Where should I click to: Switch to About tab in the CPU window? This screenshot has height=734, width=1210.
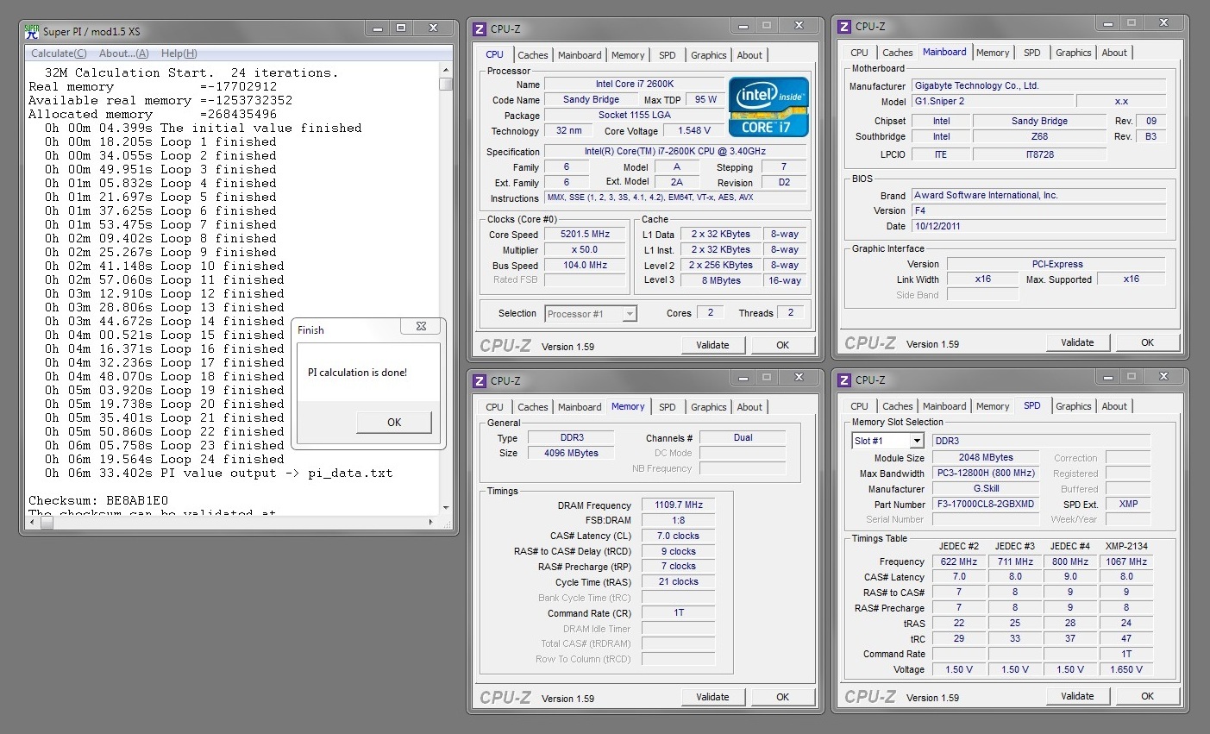(x=749, y=55)
